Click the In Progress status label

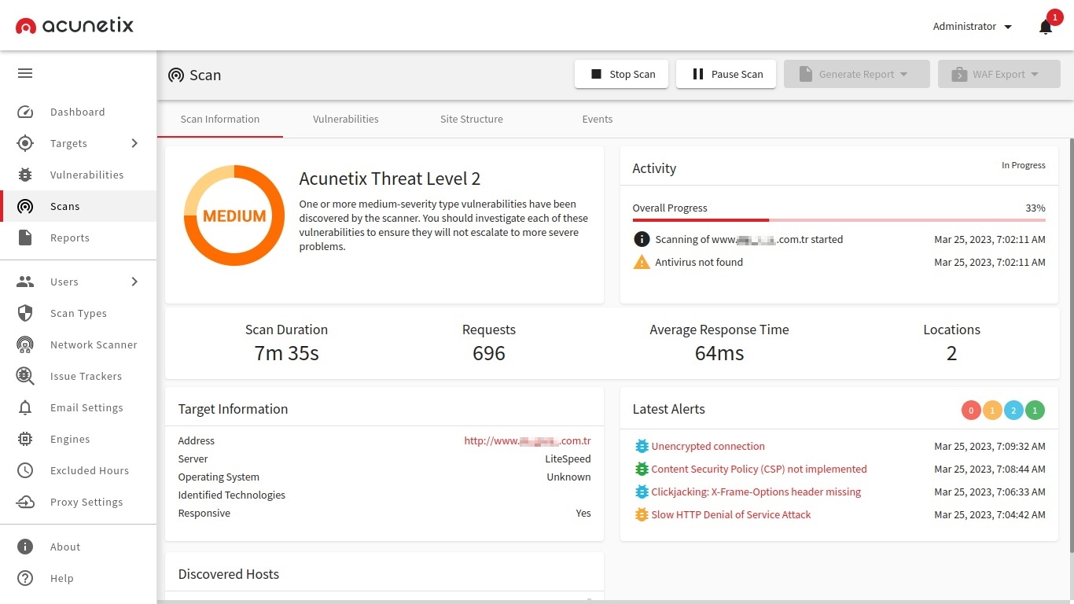pos(1024,165)
